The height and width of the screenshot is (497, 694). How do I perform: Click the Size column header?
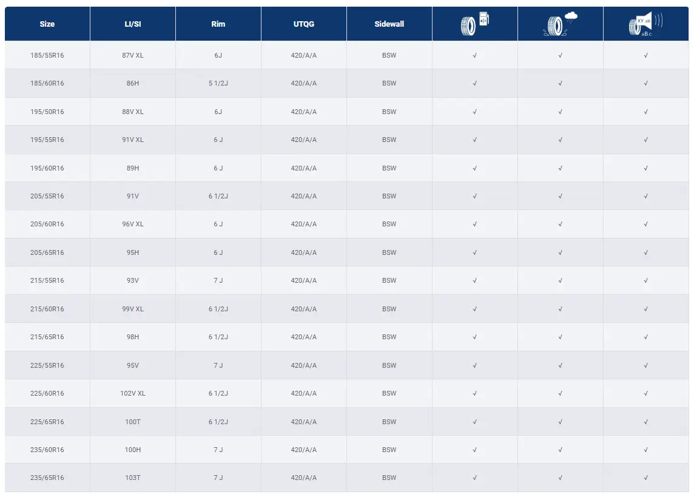(47, 24)
